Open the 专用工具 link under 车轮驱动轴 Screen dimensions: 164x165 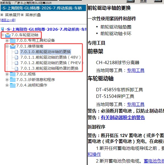[136, 104]
